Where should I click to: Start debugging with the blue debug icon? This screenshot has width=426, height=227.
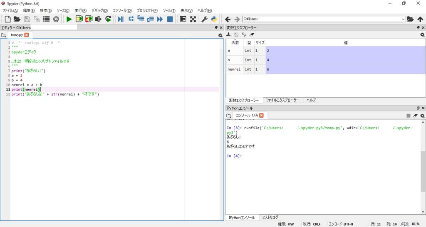pyautogui.click(x=121, y=19)
